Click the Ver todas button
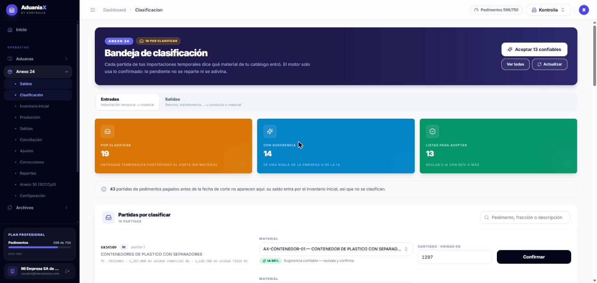The width and height of the screenshot is (597, 283). [515, 64]
